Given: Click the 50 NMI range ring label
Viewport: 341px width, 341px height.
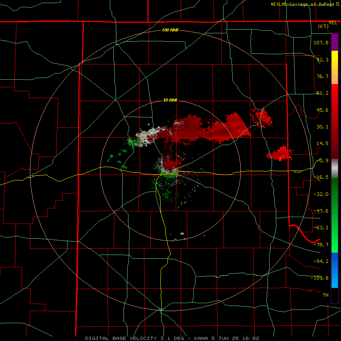Looking at the screenshot, I should coord(170,100).
